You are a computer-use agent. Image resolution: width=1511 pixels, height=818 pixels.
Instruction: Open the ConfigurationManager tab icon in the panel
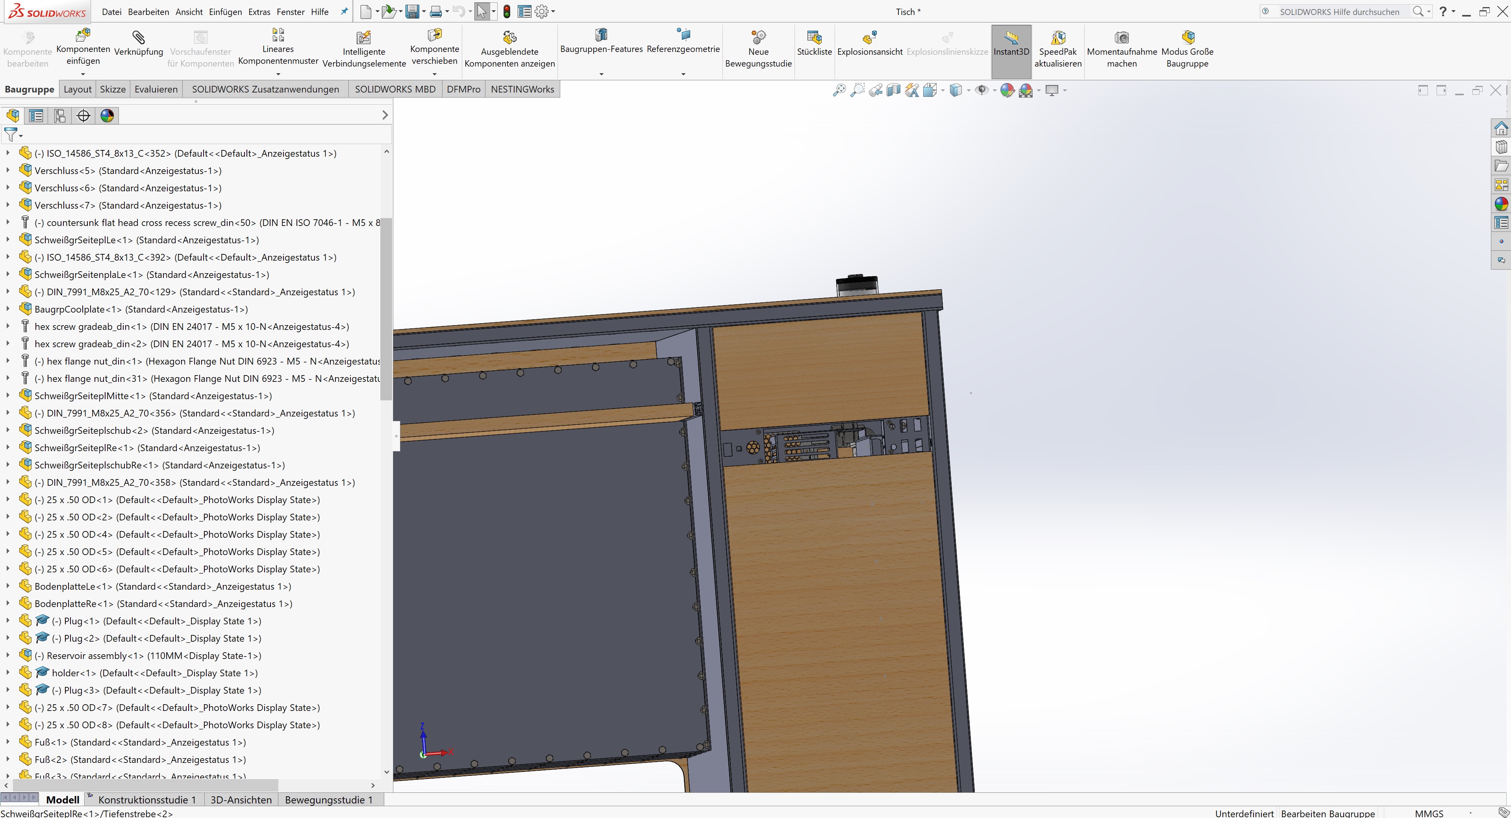coord(60,115)
